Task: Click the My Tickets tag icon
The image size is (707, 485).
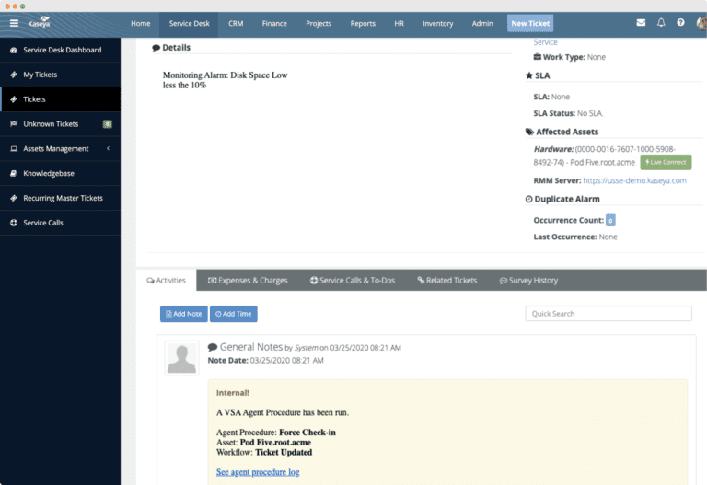Action: coord(14,75)
